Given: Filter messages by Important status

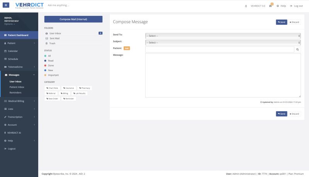Looking at the screenshot, I should pyautogui.click(x=53, y=75).
